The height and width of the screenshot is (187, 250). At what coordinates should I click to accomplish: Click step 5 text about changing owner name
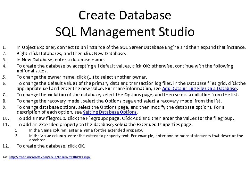[x=82, y=77]
